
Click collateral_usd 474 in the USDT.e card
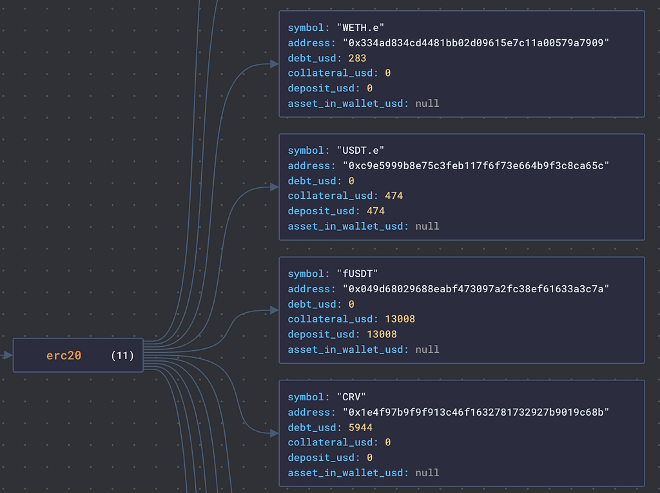pyautogui.click(x=394, y=196)
